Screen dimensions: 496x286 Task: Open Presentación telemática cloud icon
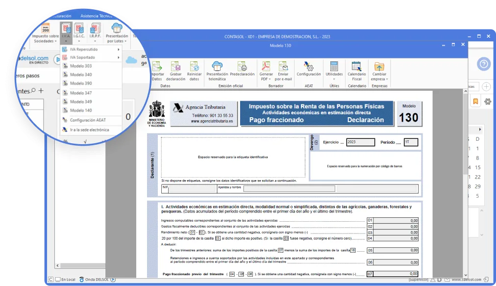point(217,66)
